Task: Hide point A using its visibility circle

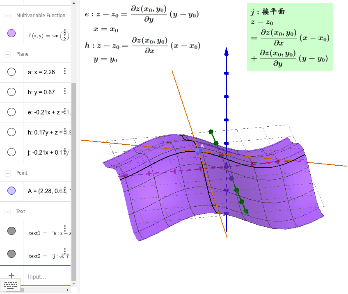Action: tap(11, 190)
